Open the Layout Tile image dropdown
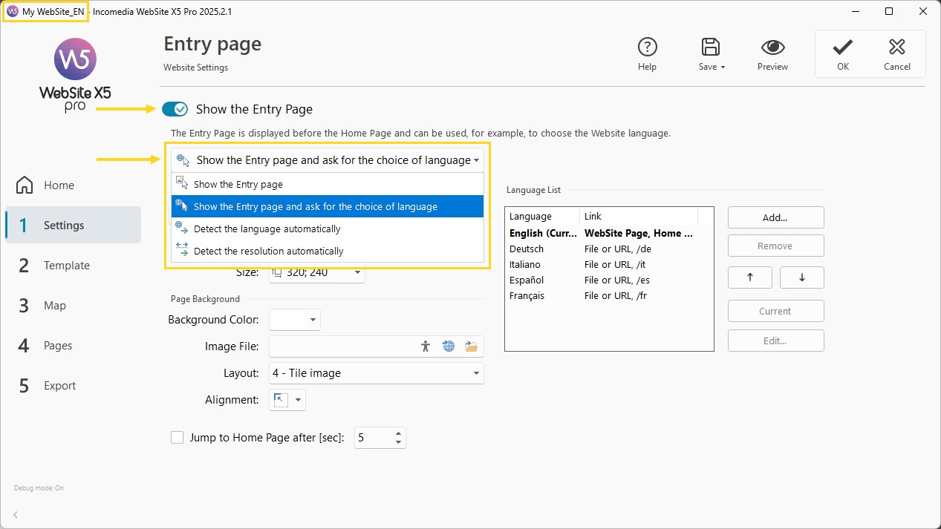Viewport: 941px width, 529px height. pos(377,373)
